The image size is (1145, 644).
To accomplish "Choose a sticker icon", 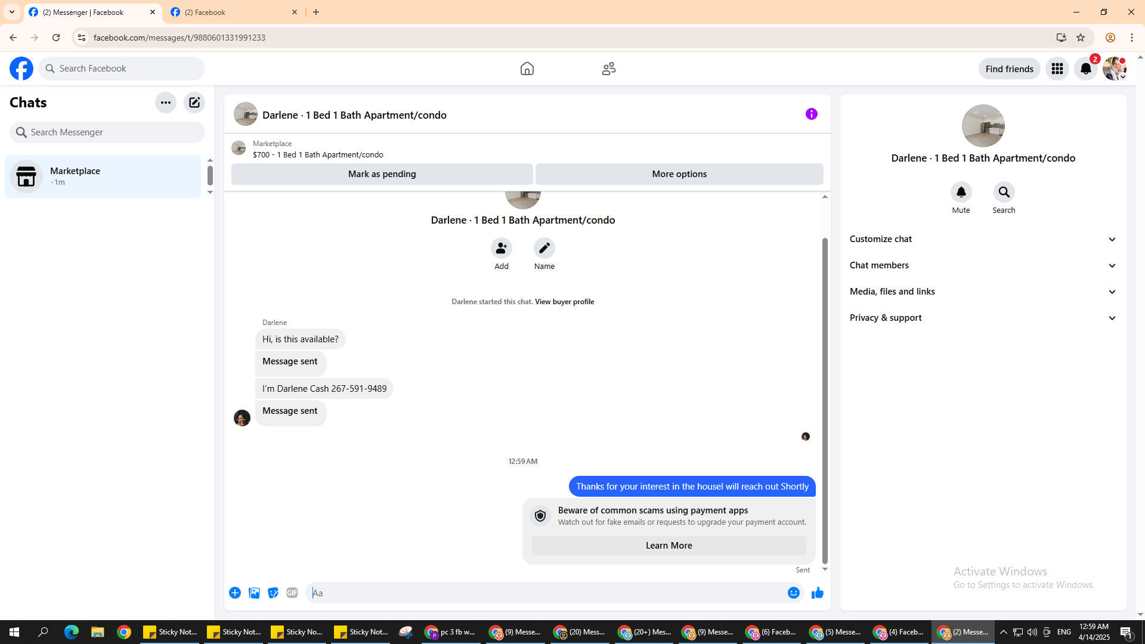I will click(x=273, y=593).
